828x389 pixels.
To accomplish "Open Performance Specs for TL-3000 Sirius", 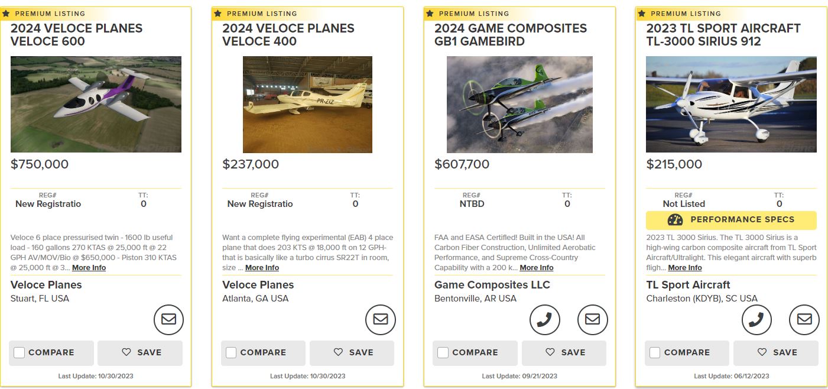I will coord(731,220).
